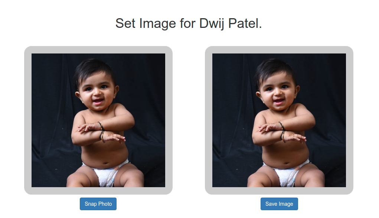Click the gray frame around the Snap Photo preview

28,120
